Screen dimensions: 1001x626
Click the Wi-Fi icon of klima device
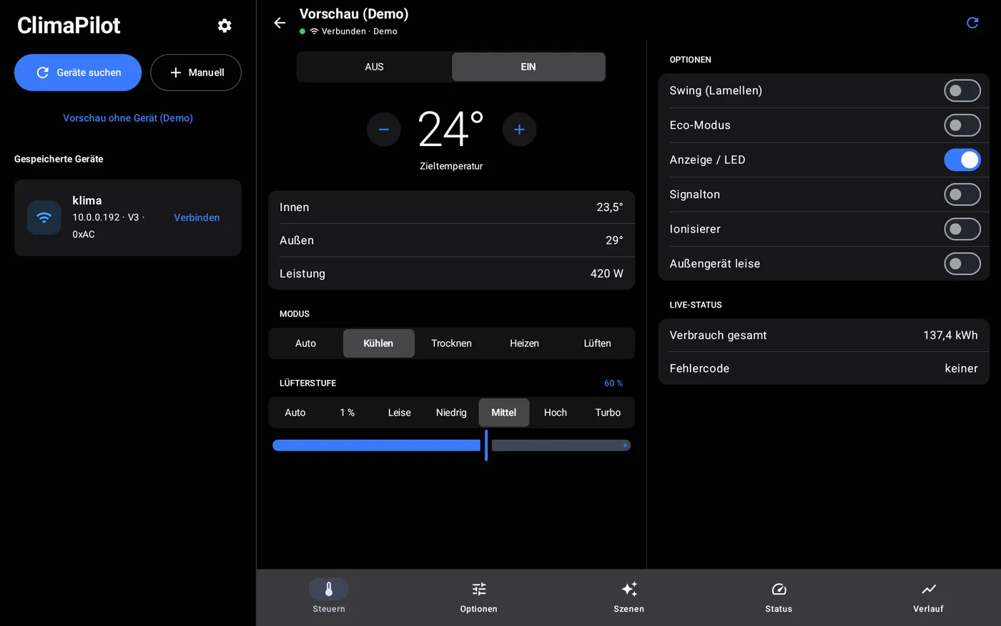[44, 217]
